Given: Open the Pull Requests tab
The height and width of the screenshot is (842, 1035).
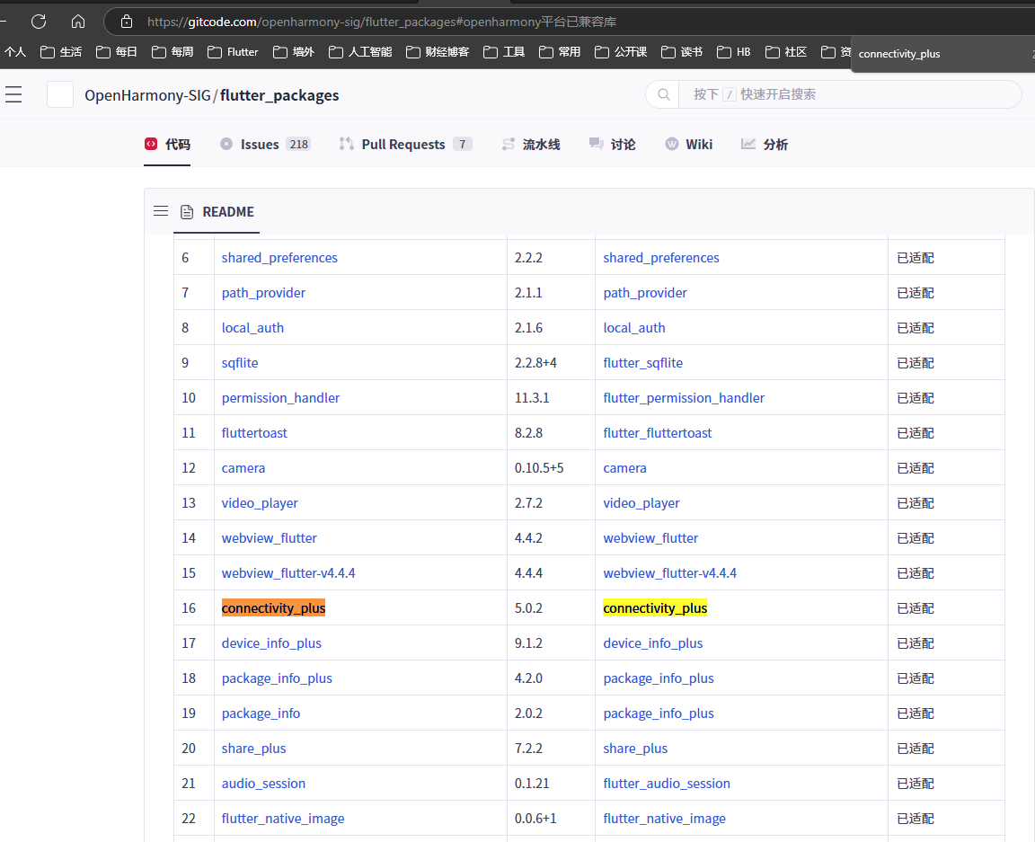Looking at the screenshot, I should point(405,144).
